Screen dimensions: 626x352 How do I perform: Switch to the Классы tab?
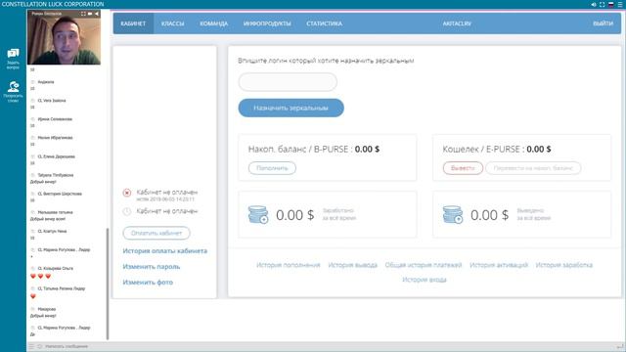tap(172, 23)
